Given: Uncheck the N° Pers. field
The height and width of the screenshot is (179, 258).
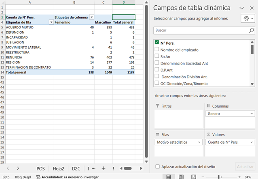Looking at the screenshot, I should tap(157, 43).
